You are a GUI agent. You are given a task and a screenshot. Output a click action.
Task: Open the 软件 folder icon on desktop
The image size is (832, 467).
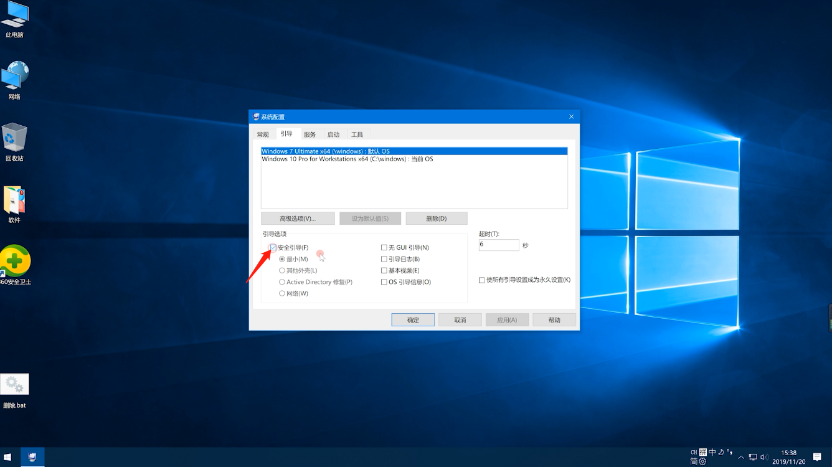coord(14,204)
